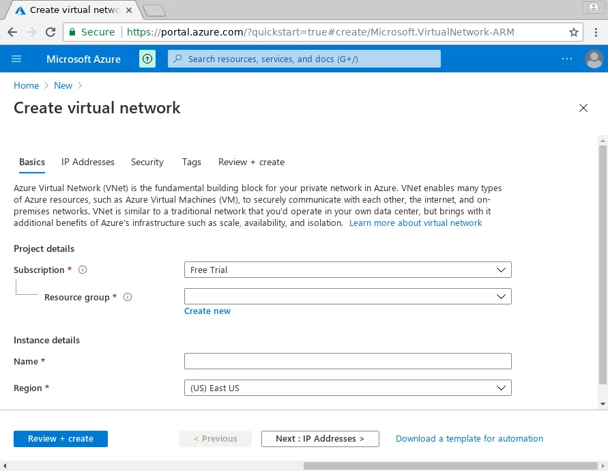The width and height of the screenshot is (608, 471).
Task: Switch to the IP Addresses tab
Action: click(x=88, y=162)
